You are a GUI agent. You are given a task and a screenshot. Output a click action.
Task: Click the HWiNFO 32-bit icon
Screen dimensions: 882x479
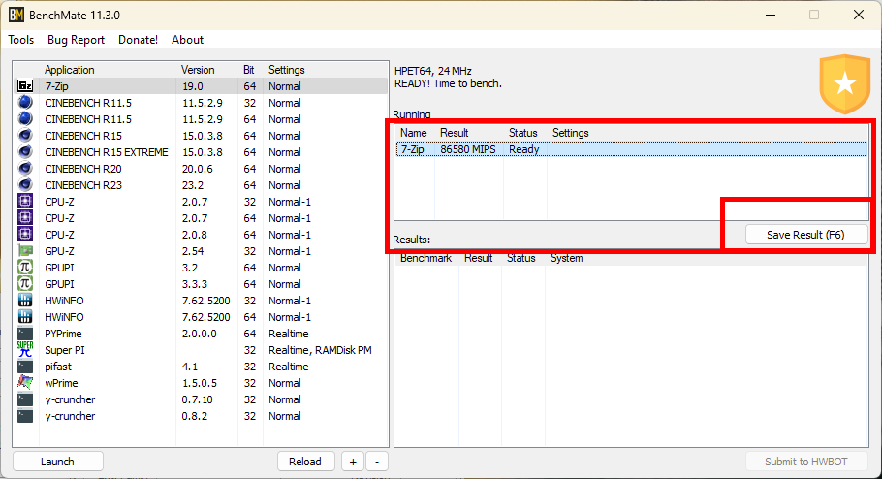[x=25, y=300]
